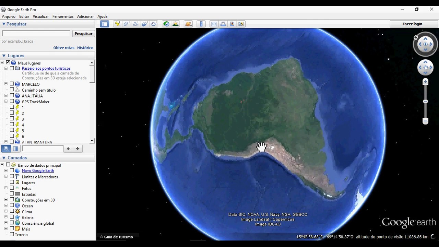Open the Histórico link

coord(85,48)
